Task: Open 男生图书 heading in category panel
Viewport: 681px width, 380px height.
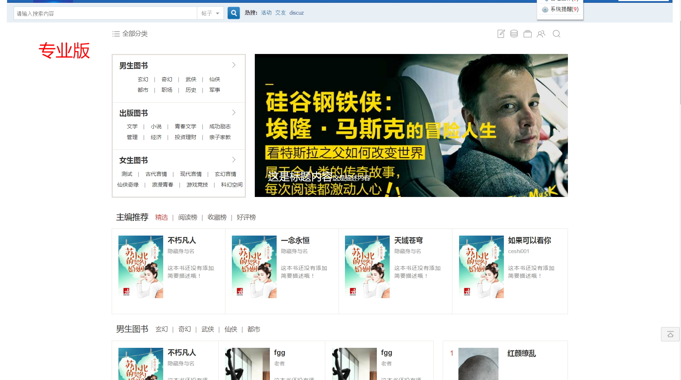Action: coord(133,66)
